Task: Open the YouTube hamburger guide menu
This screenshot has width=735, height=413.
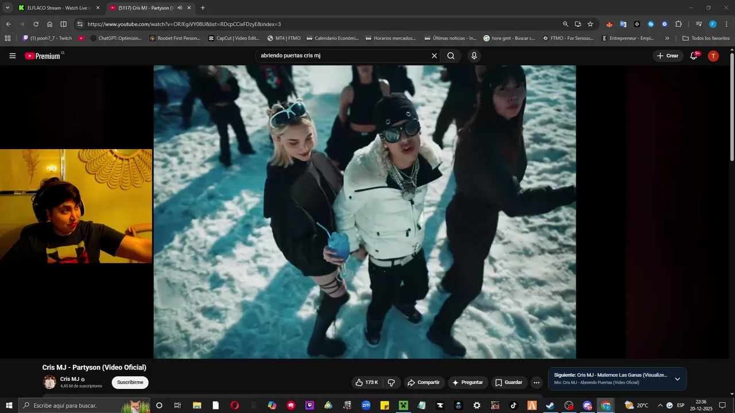Action: pyautogui.click(x=13, y=56)
